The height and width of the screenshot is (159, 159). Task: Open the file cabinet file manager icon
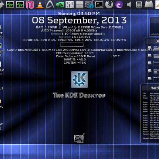click(x=79, y=4)
